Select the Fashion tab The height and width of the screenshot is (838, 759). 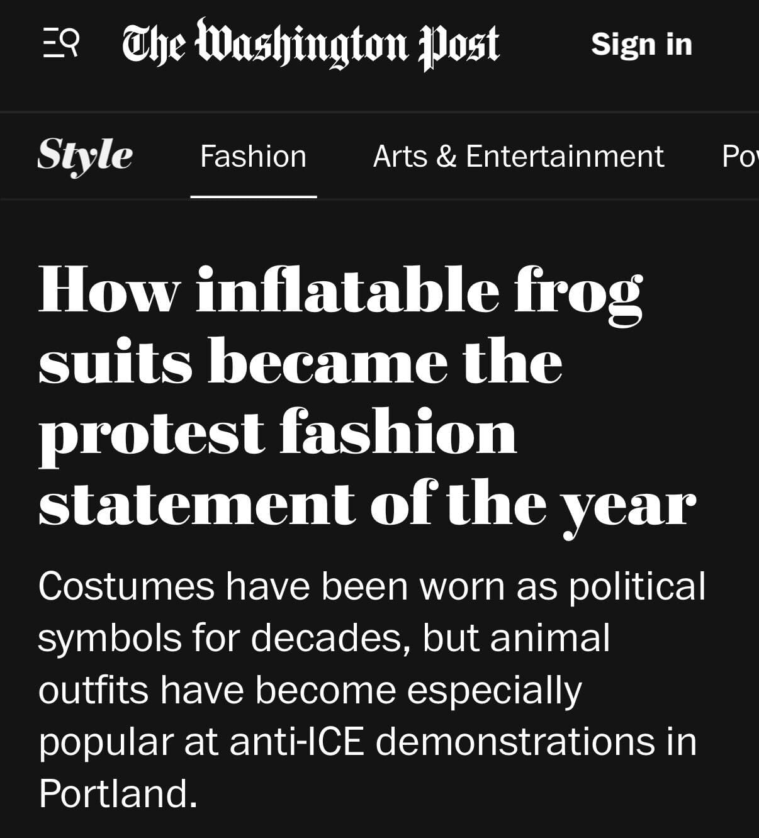[x=253, y=156]
